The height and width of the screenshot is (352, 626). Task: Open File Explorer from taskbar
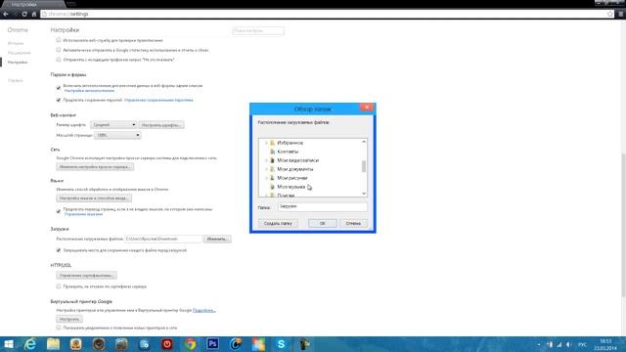(x=53, y=344)
